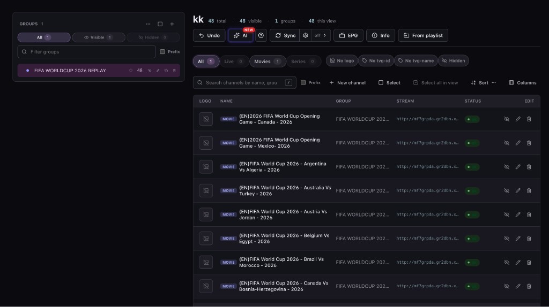
Task: Open Sync settings gear icon
Action: (x=305, y=35)
